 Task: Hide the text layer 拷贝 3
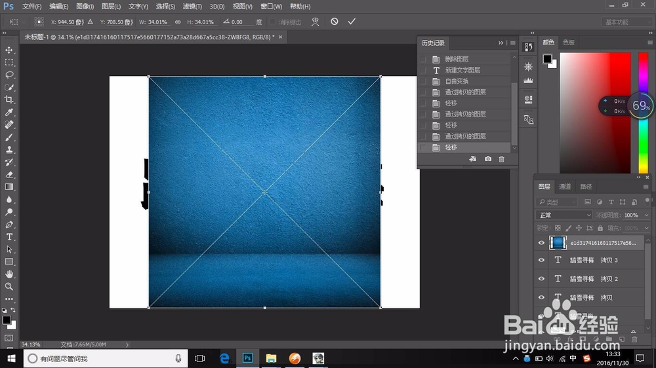click(541, 260)
